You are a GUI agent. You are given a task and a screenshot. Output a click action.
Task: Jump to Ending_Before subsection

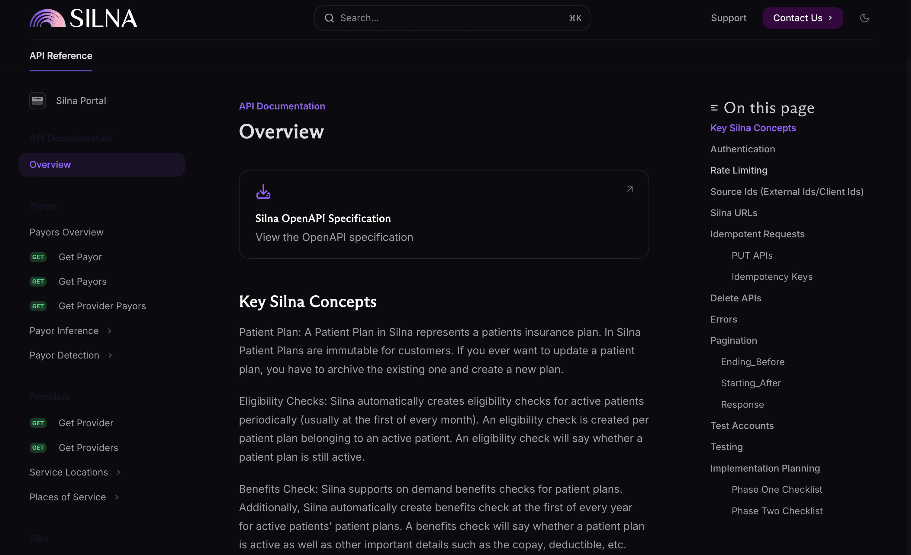tap(753, 362)
